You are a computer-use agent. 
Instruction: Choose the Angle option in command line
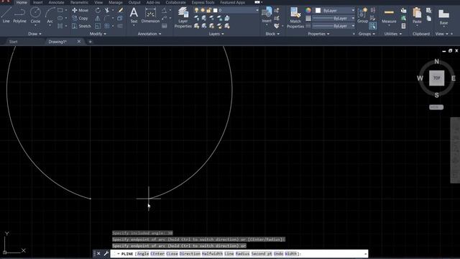[143, 254]
